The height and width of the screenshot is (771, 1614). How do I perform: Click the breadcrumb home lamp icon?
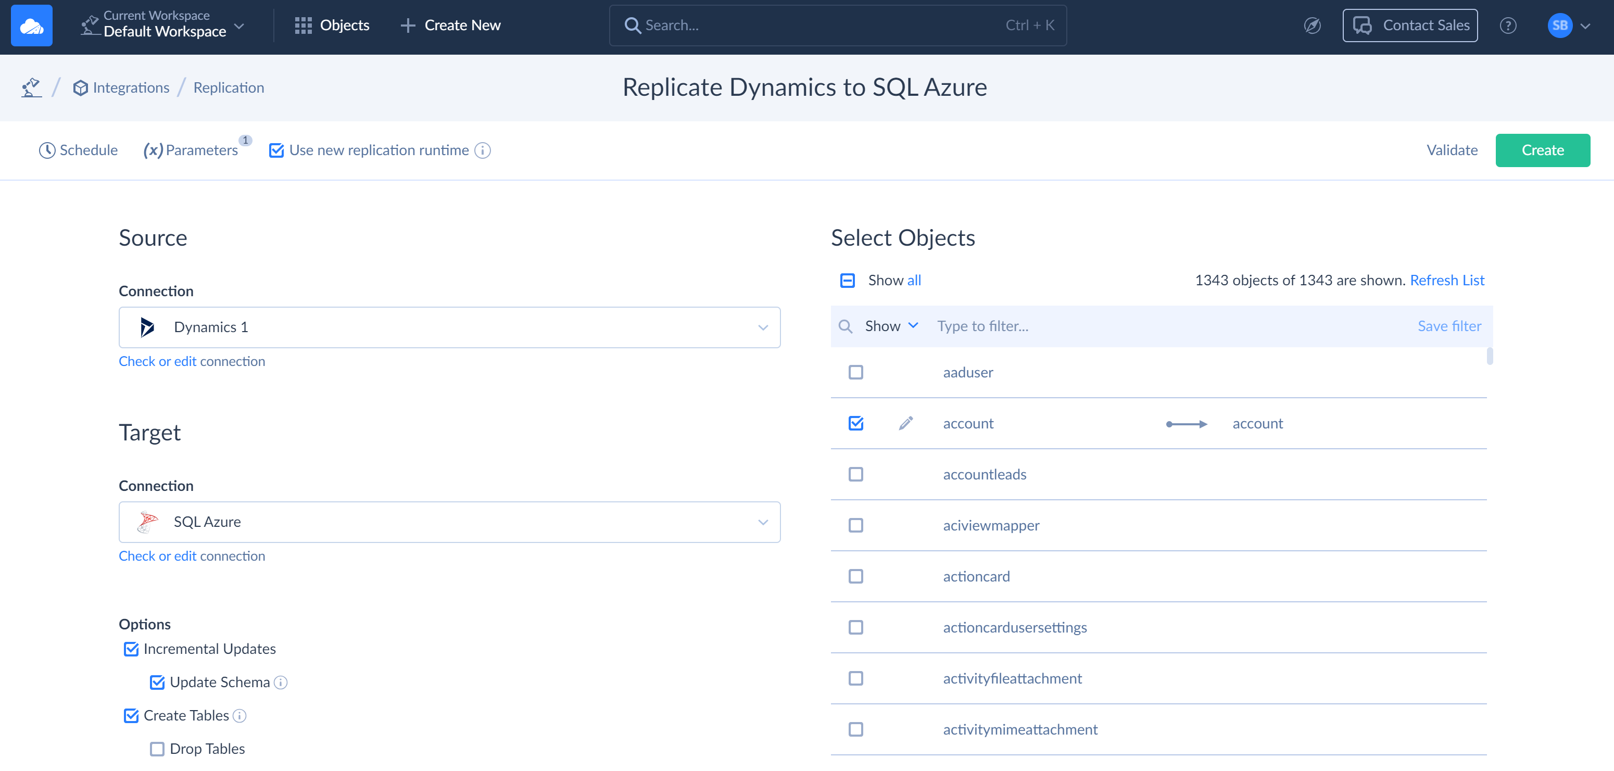[31, 87]
